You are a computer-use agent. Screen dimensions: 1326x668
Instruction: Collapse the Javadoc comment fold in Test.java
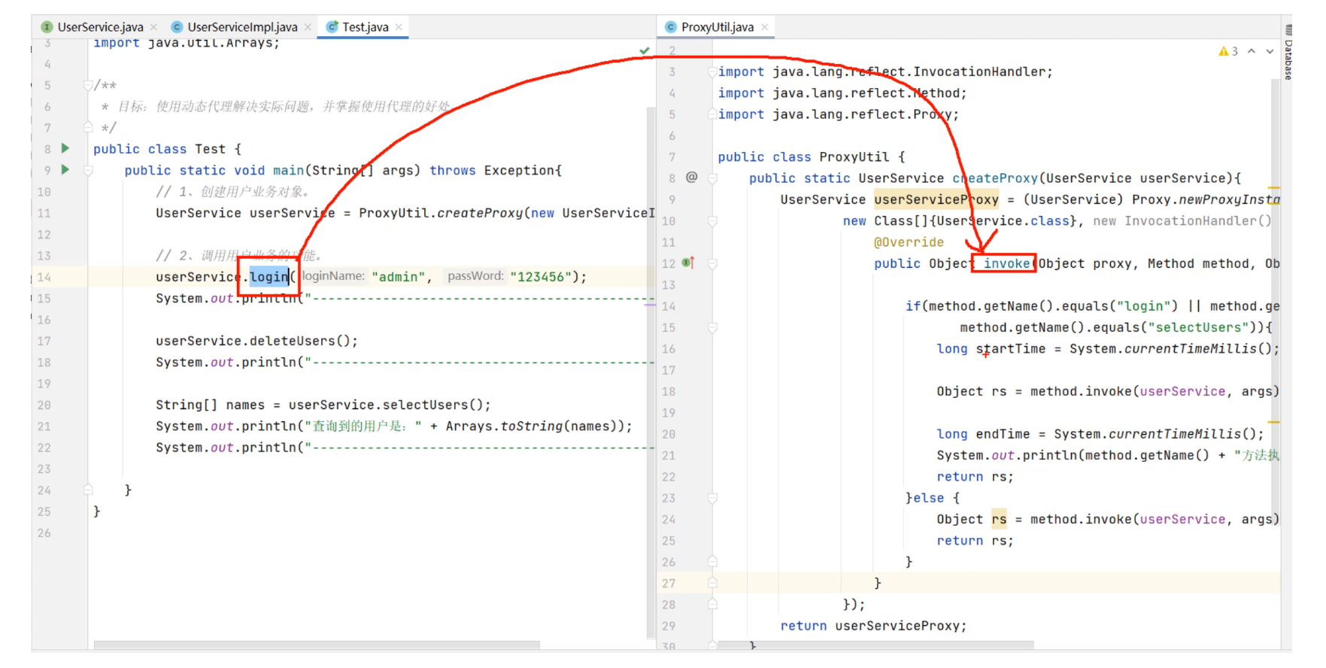(88, 85)
